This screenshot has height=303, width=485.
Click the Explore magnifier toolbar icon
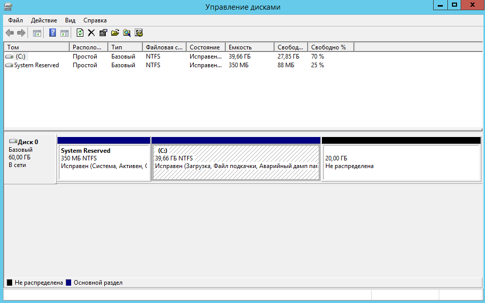[x=127, y=33]
